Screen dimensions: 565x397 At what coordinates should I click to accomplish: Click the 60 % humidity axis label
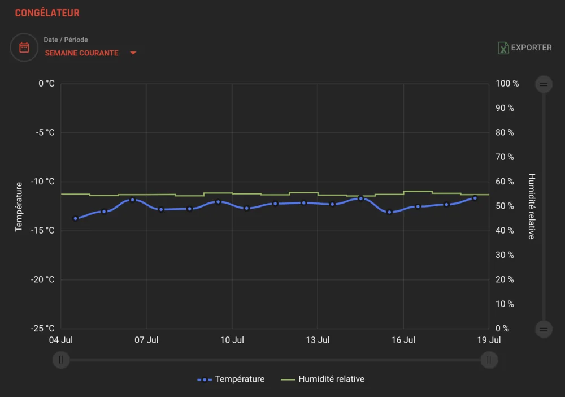pyautogui.click(x=505, y=182)
